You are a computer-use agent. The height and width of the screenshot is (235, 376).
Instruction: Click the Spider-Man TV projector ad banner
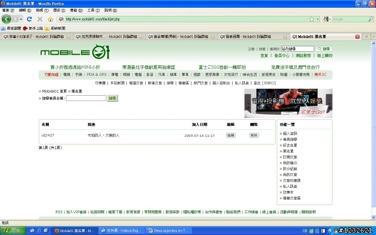(x=288, y=103)
